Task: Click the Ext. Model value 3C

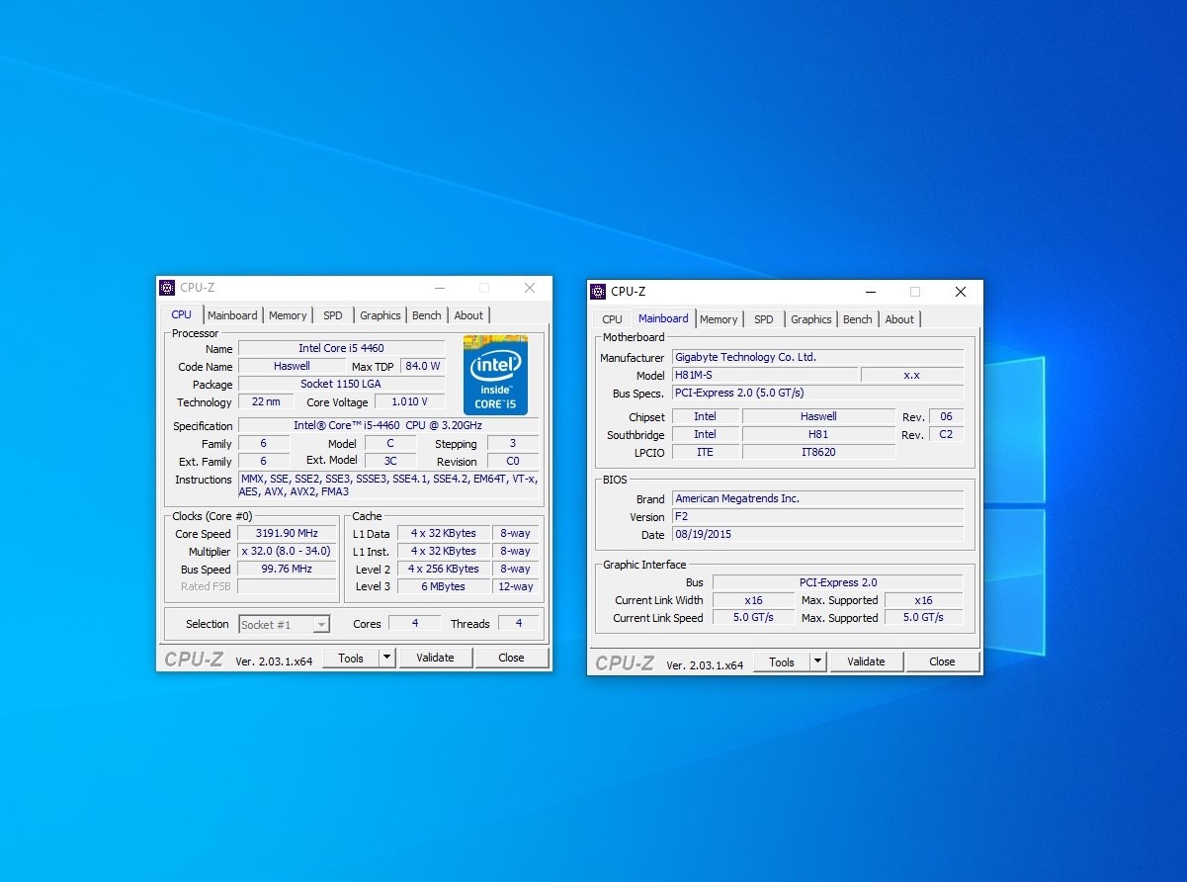Action: [x=390, y=461]
